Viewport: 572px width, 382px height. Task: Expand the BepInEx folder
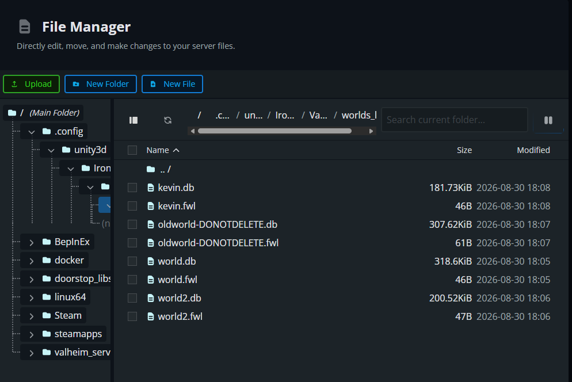pyautogui.click(x=32, y=242)
